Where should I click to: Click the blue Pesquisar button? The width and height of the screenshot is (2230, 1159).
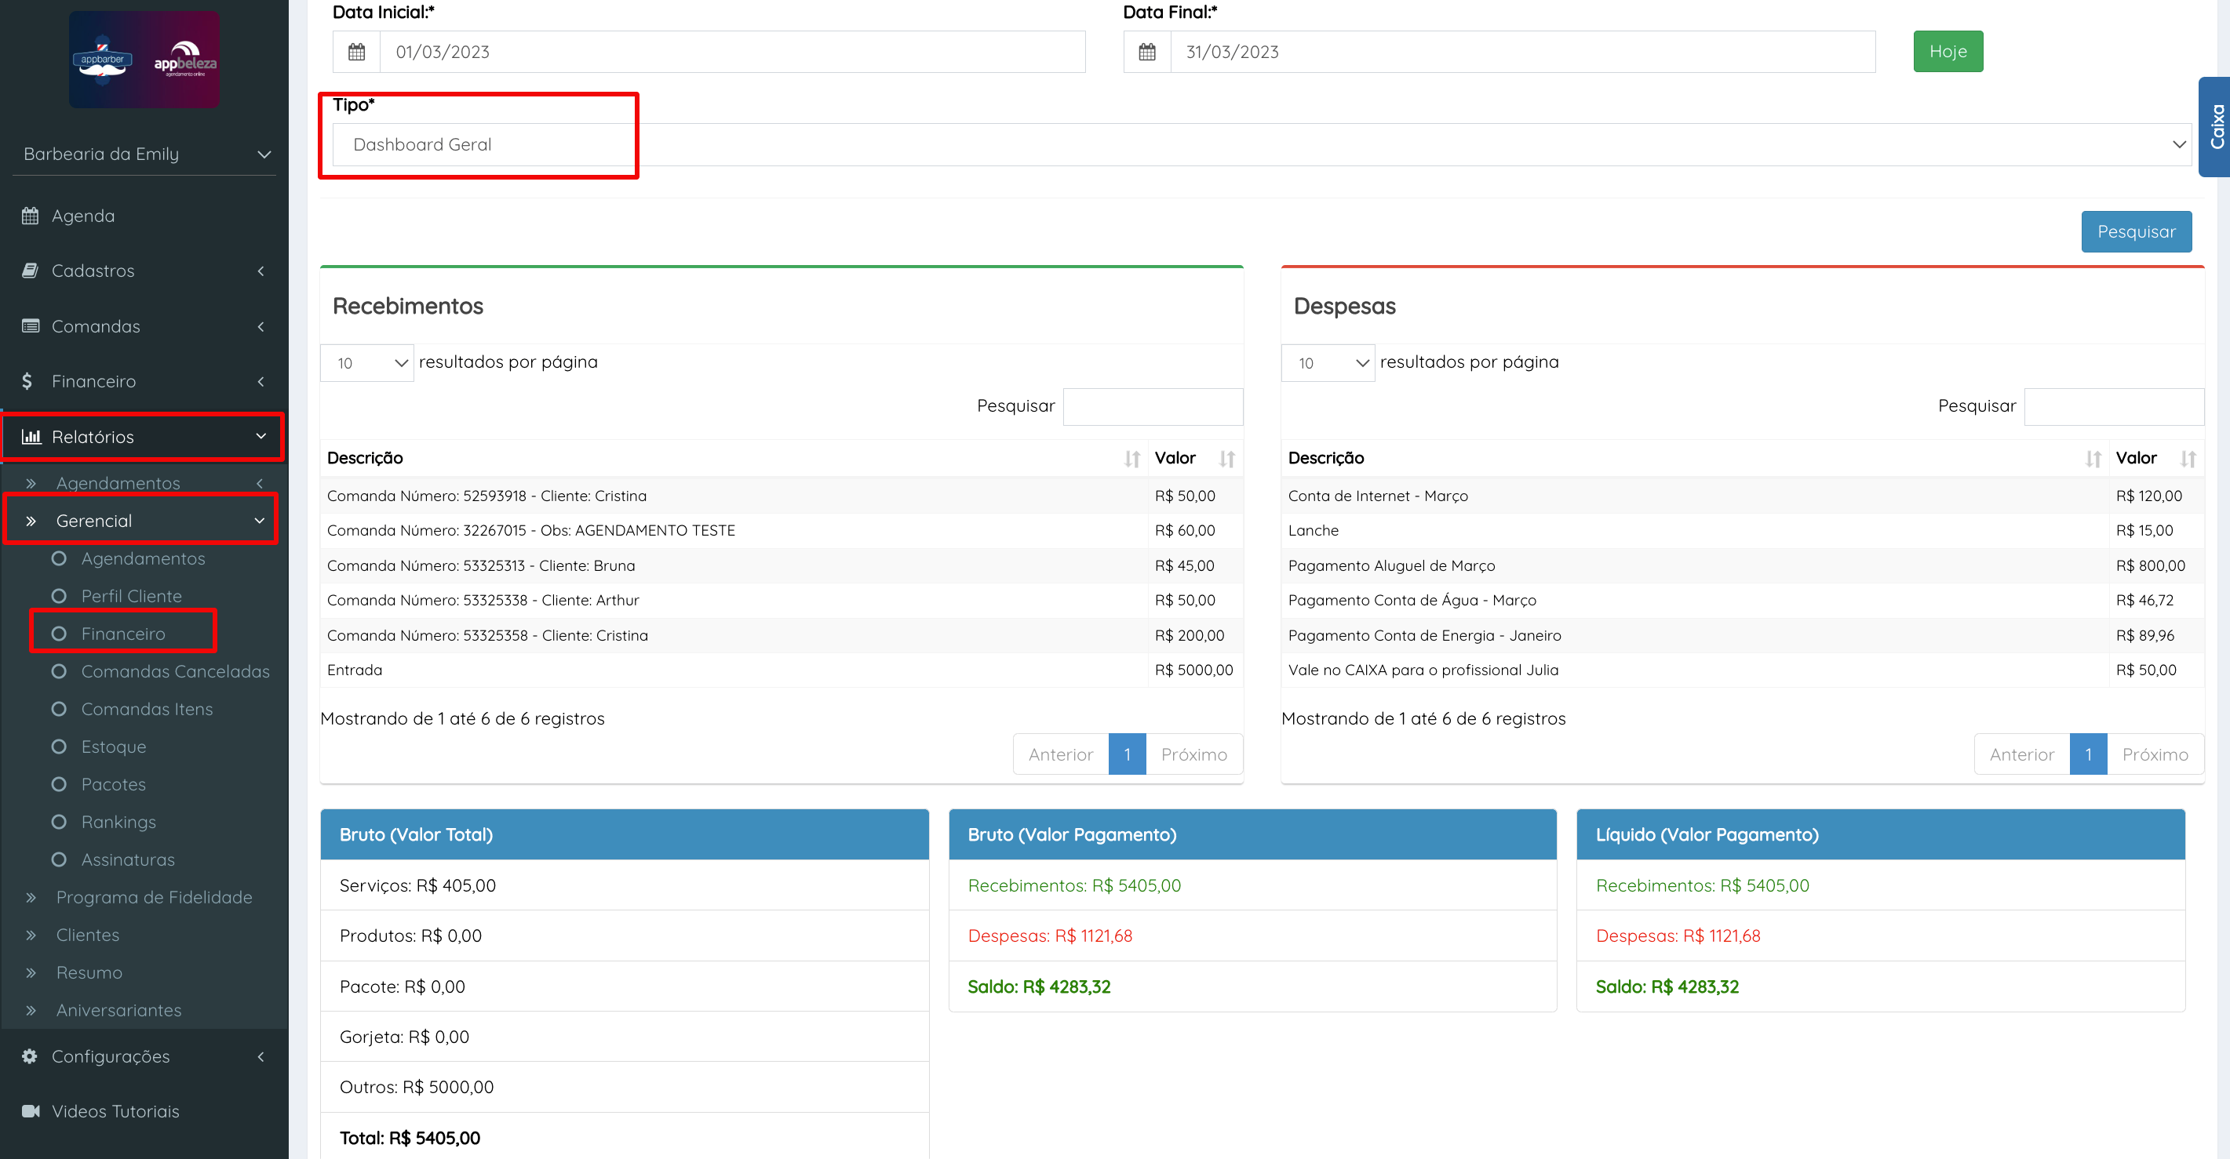tap(2135, 232)
